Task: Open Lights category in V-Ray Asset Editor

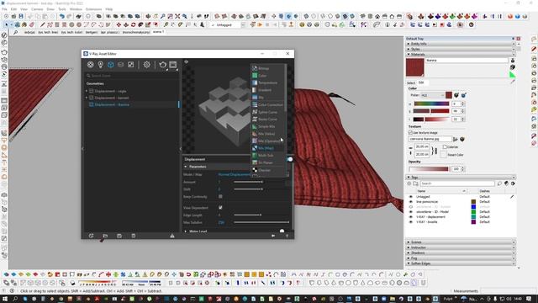Action: click(x=101, y=65)
